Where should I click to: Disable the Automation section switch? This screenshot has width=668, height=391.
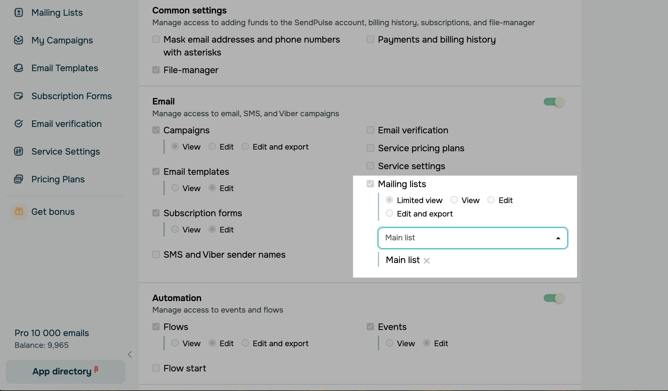(554, 298)
